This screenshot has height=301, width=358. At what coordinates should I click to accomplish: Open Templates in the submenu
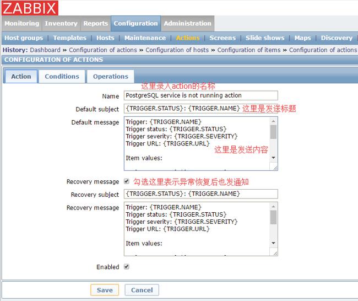pyautogui.click(x=69, y=38)
